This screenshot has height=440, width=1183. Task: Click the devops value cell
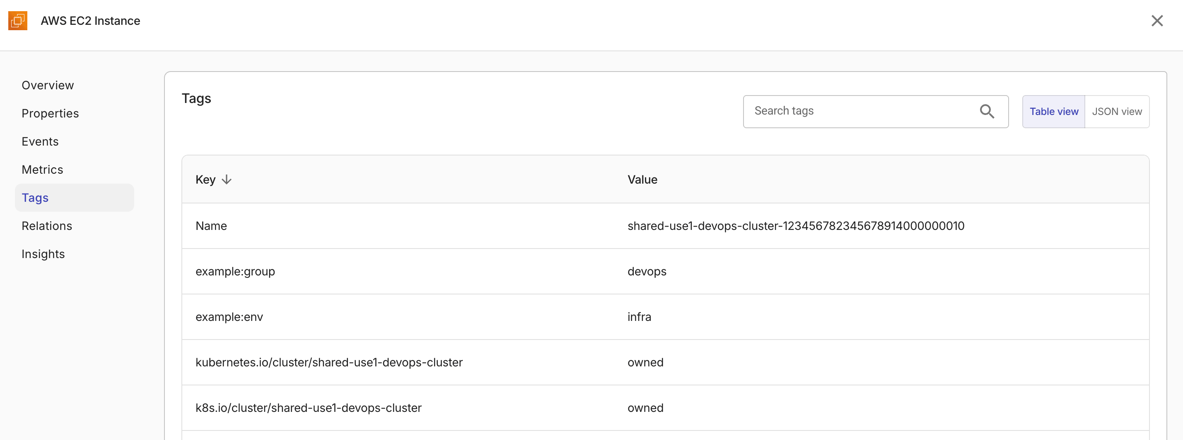647,271
